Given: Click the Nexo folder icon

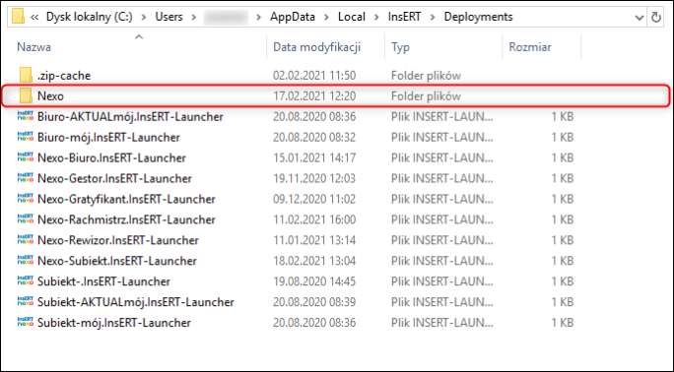Looking at the screenshot, I should [x=26, y=95].
